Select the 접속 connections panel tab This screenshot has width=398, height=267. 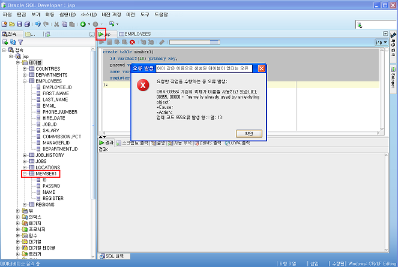tap(11, 34)
